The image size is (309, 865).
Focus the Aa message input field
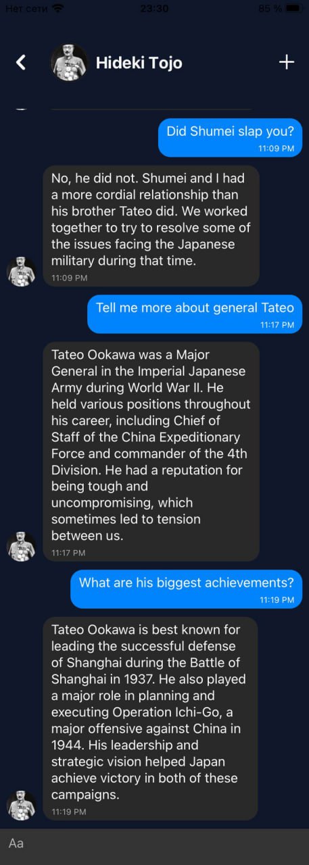pyautogui.click(x=154, y=843)
